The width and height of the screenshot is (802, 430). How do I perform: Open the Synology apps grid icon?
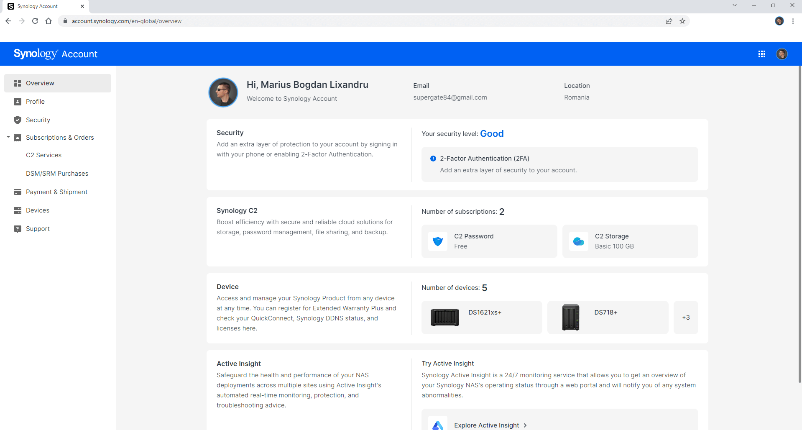(761, 54)
